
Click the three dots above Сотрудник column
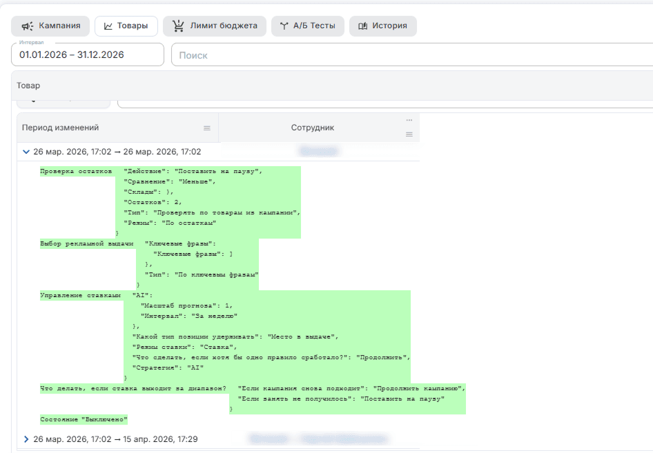[x=409, y=120]
